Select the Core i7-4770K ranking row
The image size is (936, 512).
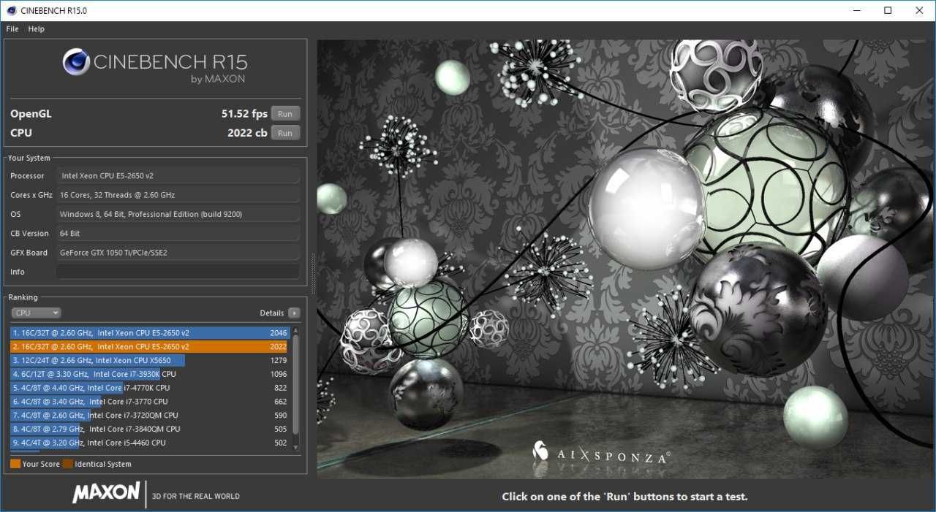coord(150,388)
